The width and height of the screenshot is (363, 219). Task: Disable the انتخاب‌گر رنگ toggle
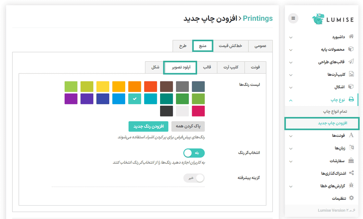click(x=194, y=153)
